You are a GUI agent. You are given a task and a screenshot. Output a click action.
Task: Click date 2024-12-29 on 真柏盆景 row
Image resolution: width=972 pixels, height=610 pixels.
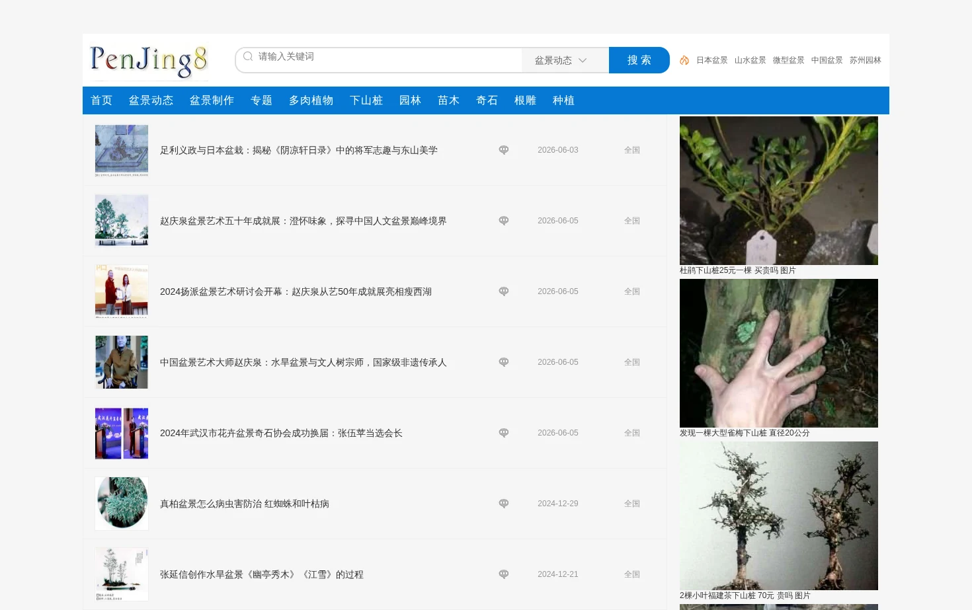click(x=558, y=504)
